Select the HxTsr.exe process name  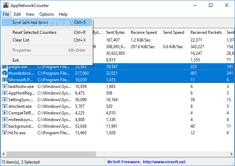(17, 133)
